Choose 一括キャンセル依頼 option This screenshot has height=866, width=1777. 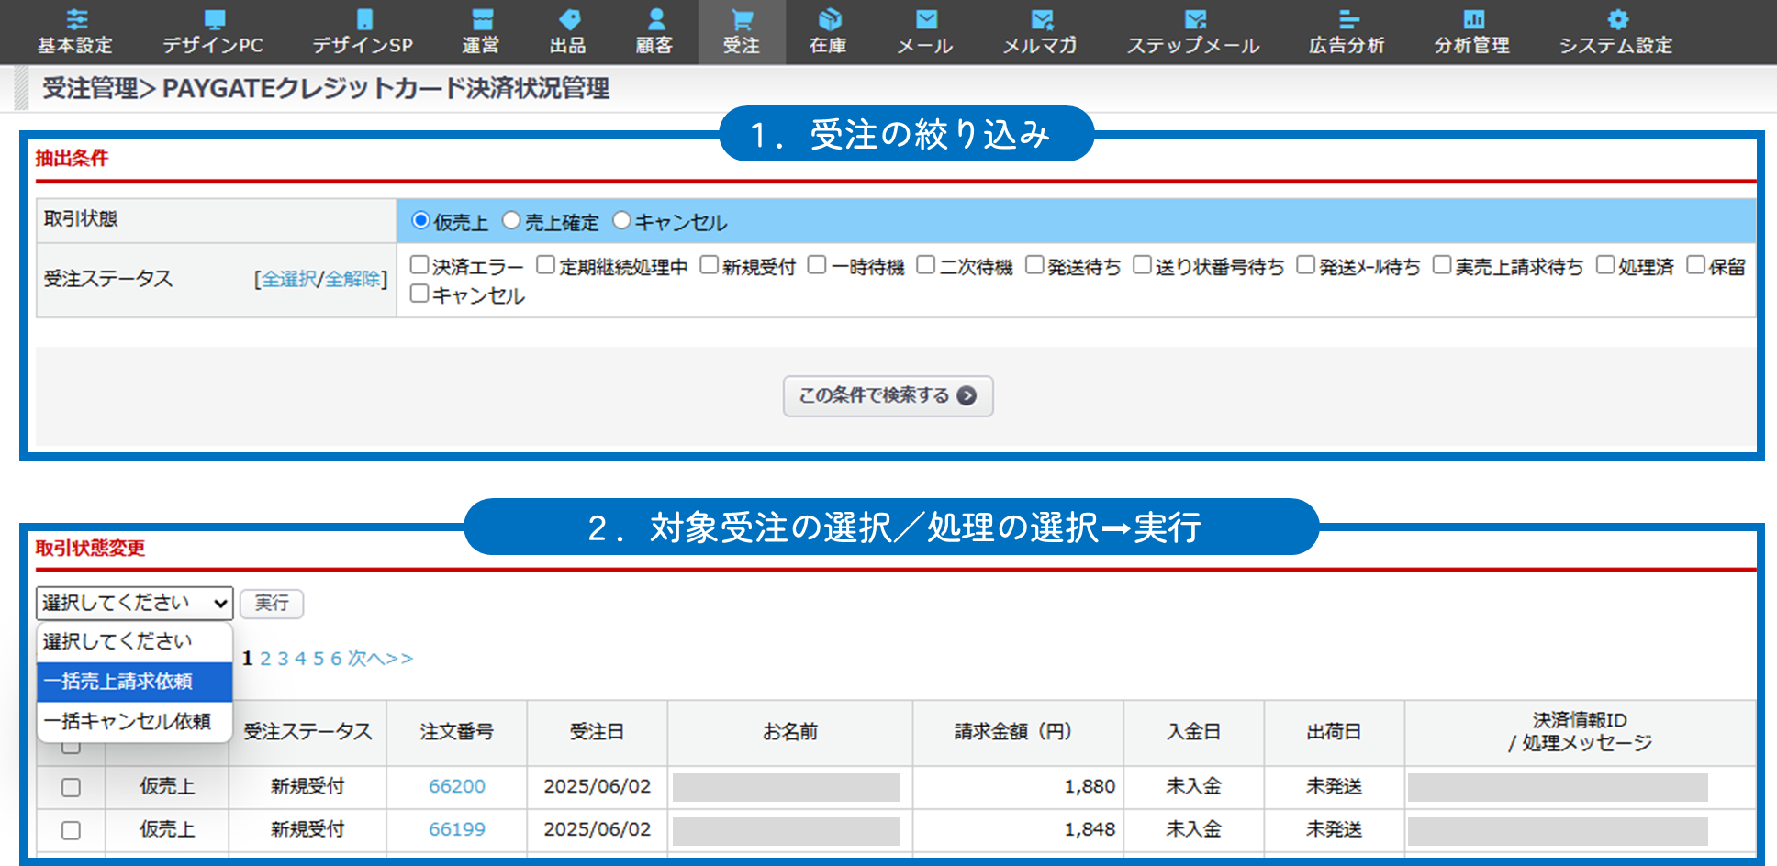(134, 721)
